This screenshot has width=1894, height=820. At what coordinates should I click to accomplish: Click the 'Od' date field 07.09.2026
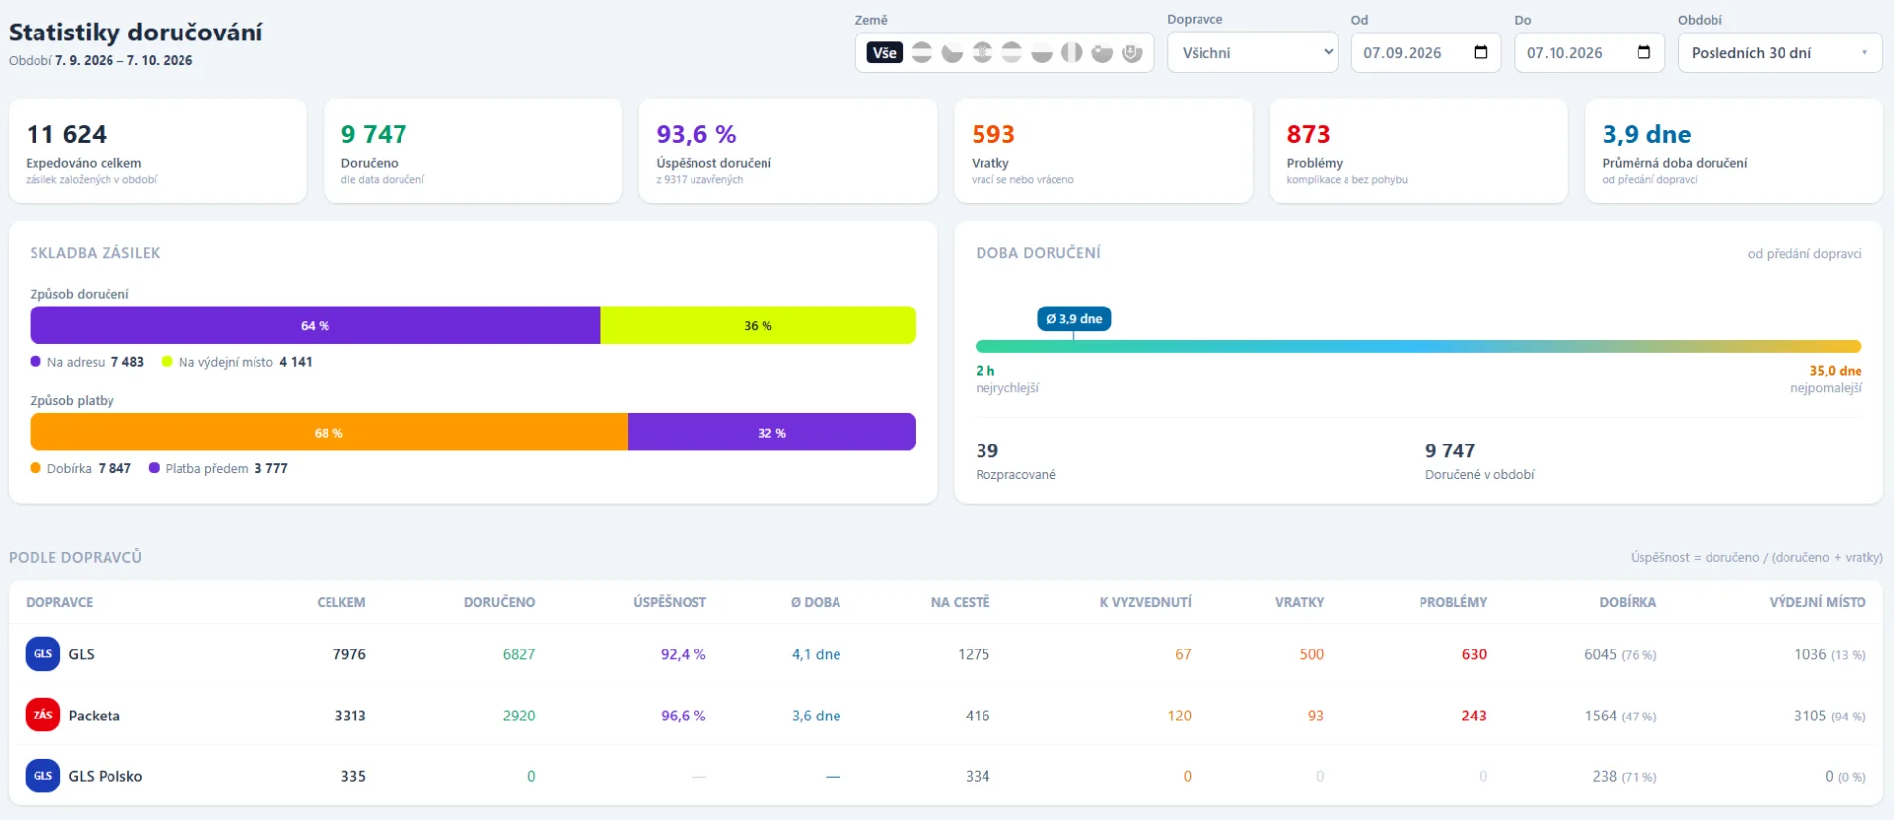[x=1425, y=52]
